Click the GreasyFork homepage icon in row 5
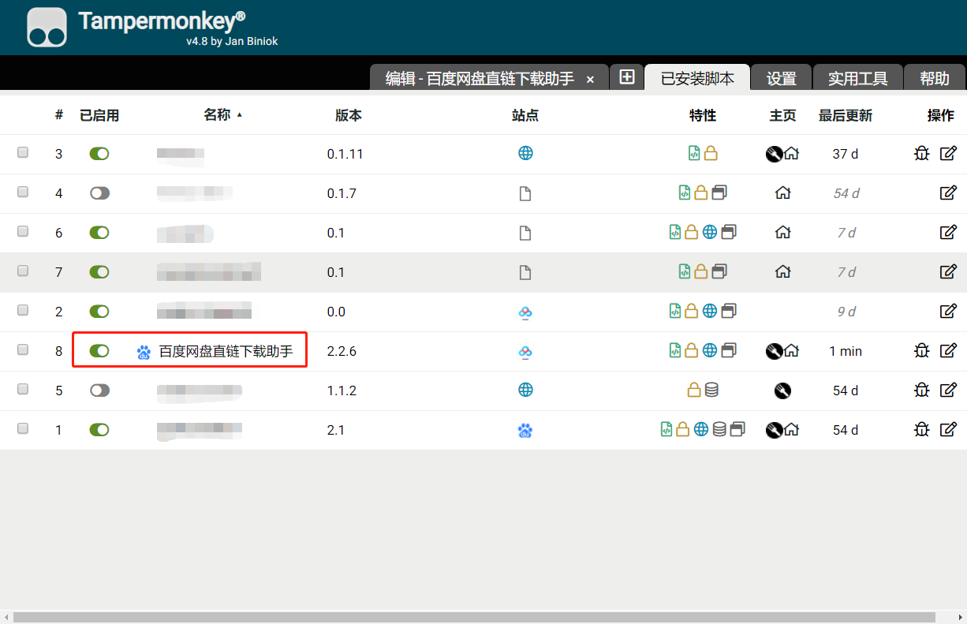This screenshot has width=967, height=624. [x=782, y=390]
